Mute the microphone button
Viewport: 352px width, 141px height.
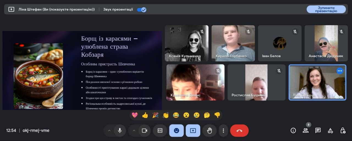pos(120,131)
